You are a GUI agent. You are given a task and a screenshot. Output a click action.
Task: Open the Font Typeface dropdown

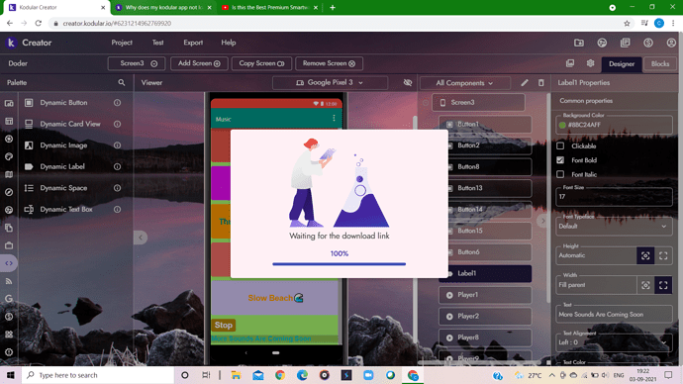click(614, 227)
